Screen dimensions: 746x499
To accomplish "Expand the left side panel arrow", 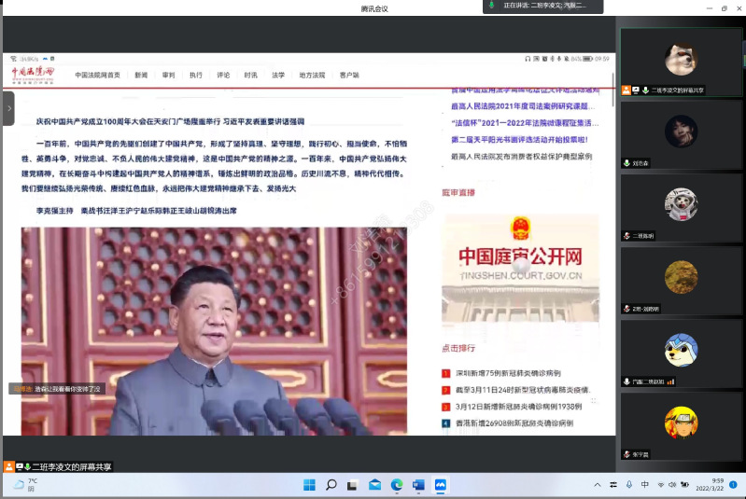I will [x=8, y=108].
